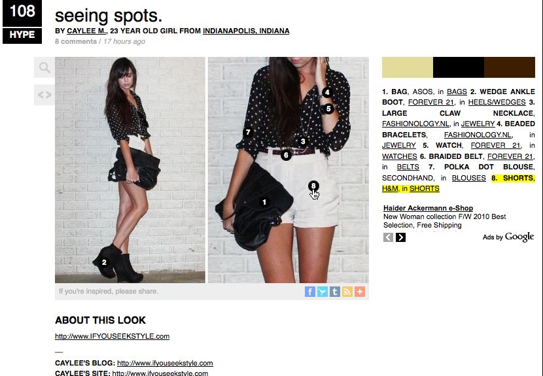Share the look on Twitter
Image resolution: width=543 pixels, height=376 pixels.
pos(323,292)
